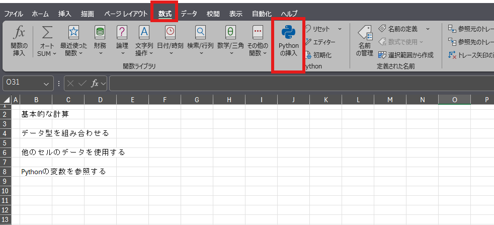Expand the 名前の定義 dropdown arrow
The width and height of the screenshot is (494, 225).
pyautogui.click(x=428, y=29)
